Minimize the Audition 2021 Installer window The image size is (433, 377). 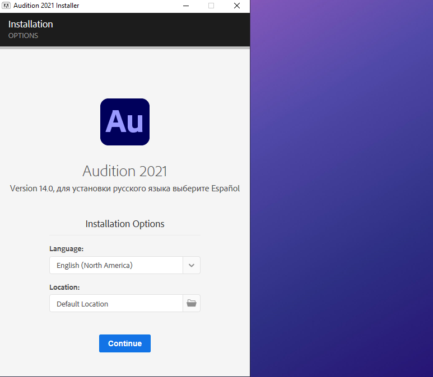(x=185, y=6)
